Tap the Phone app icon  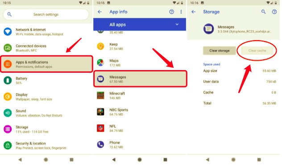pos(100,145)
